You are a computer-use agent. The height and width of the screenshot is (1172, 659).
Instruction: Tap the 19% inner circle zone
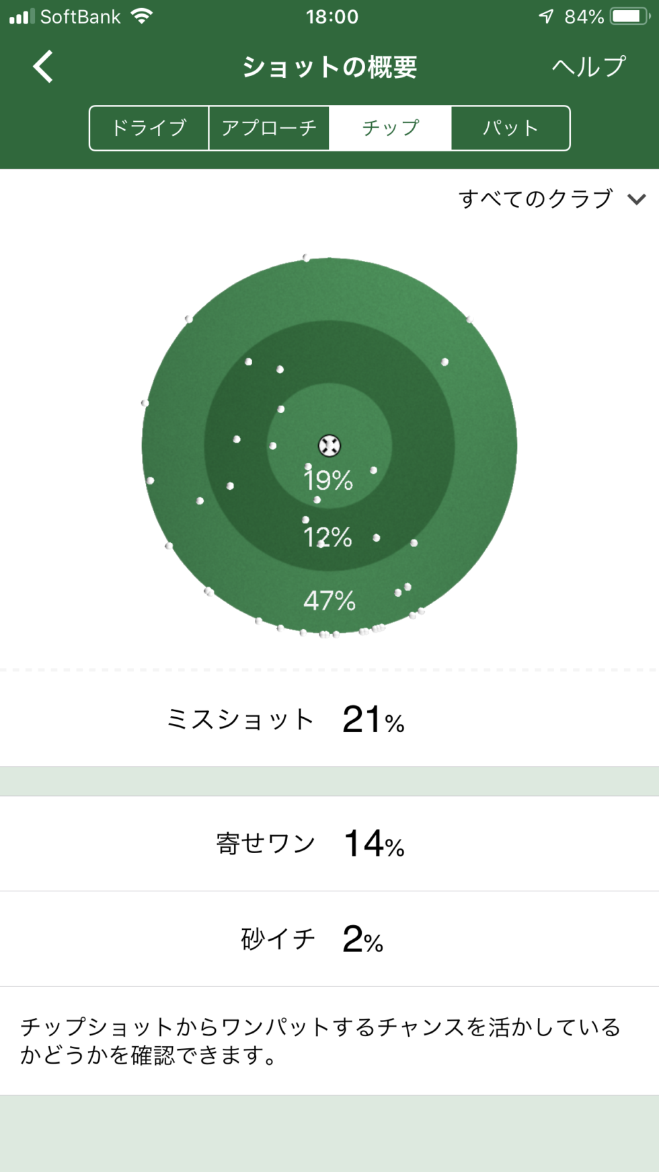click(328, 480)
